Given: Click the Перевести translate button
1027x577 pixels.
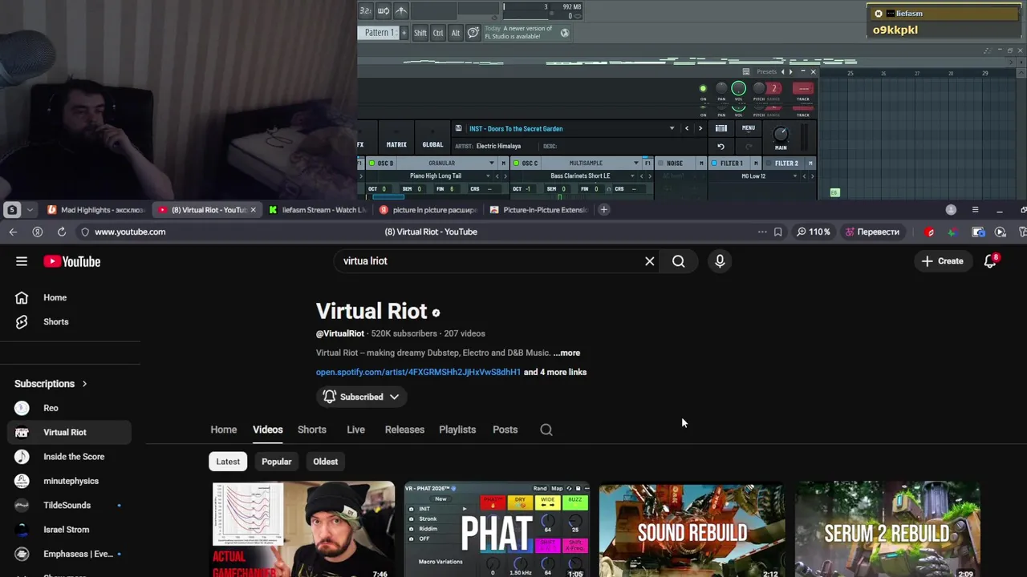Looking at the screenshot, I should [x=871, y=232].
